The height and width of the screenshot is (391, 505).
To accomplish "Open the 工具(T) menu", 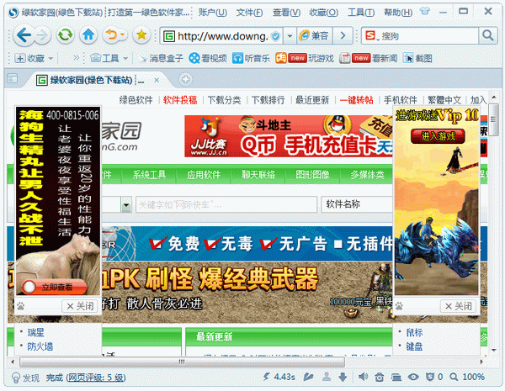I will click(x=361, y=13).
